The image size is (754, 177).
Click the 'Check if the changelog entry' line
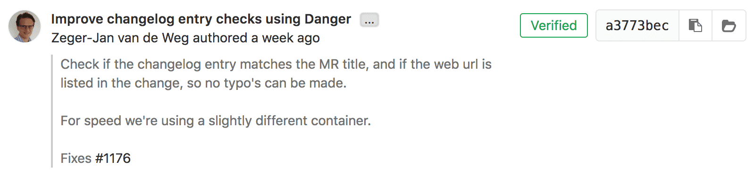point(276,64)
